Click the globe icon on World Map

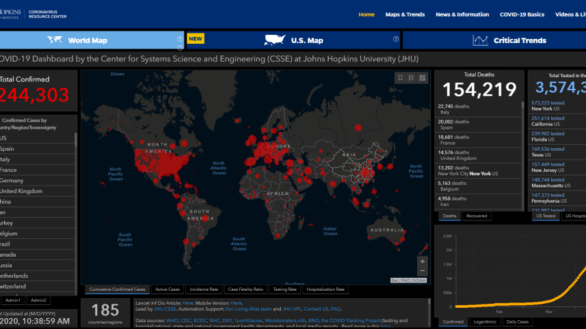(x=58, y=40)
